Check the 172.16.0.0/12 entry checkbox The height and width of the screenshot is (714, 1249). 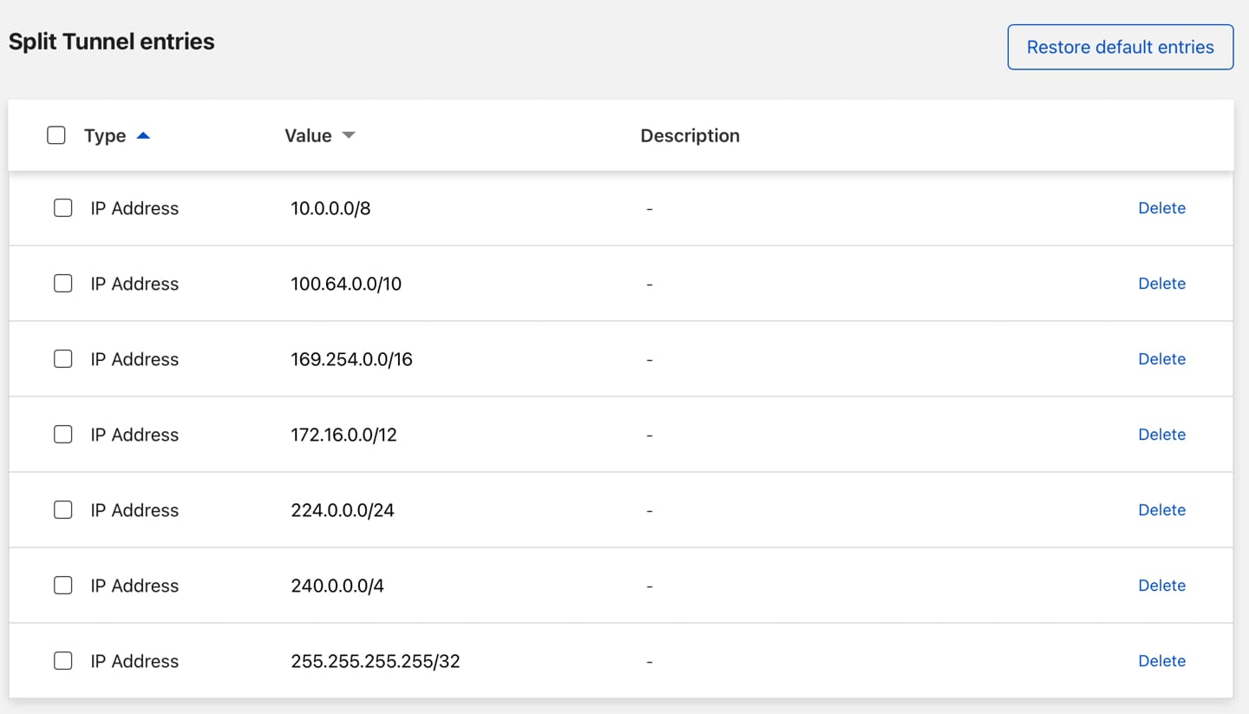[62, 434]
